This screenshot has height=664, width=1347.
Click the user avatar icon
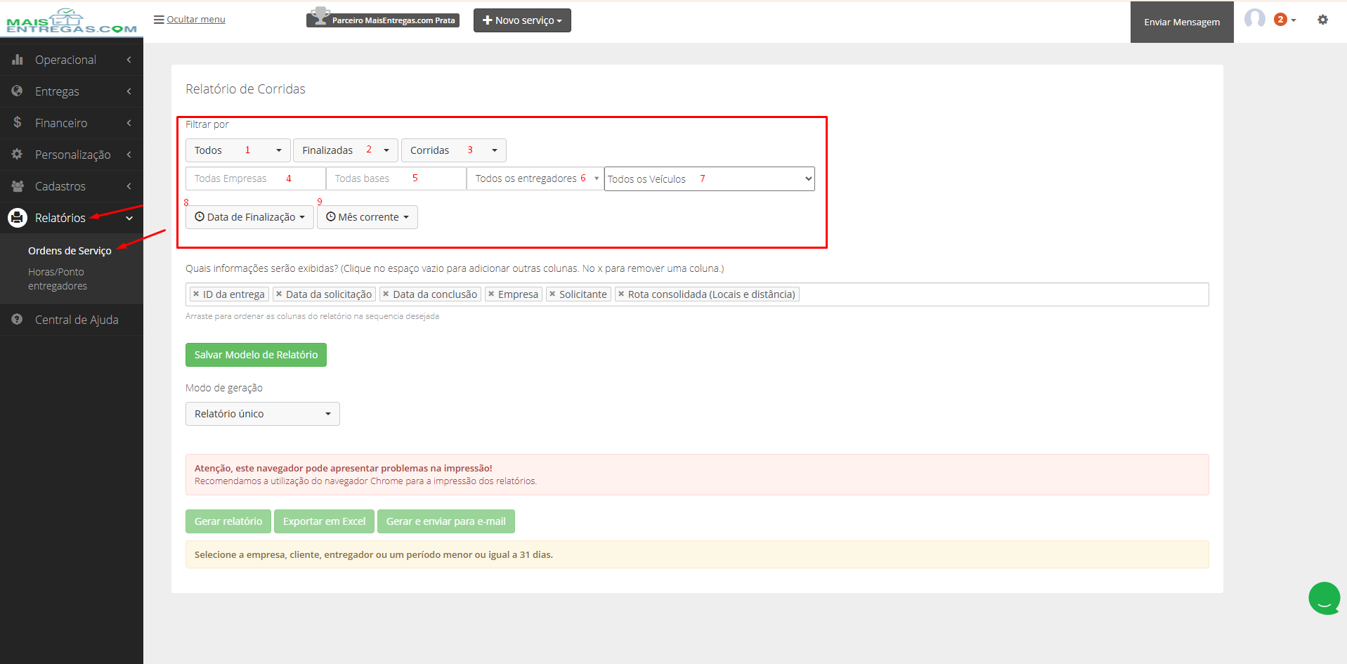click(1255, 19)
